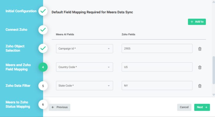Open the Campaign Id dropdown
This screenshot has width=215, height=117.
point(84,48)
